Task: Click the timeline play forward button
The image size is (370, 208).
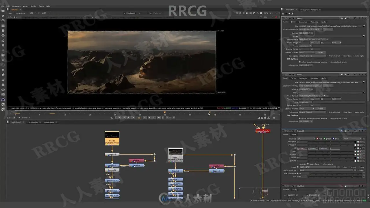Action: click(145, 118)
